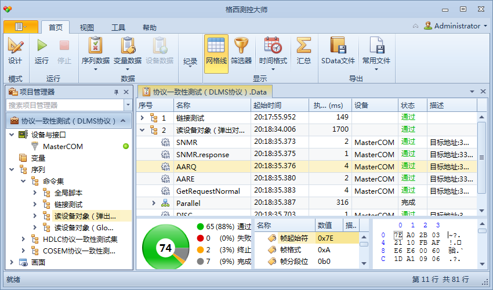Close the 项目管理器 panel
The image size is (493, 290).
(x=126, y=92)
